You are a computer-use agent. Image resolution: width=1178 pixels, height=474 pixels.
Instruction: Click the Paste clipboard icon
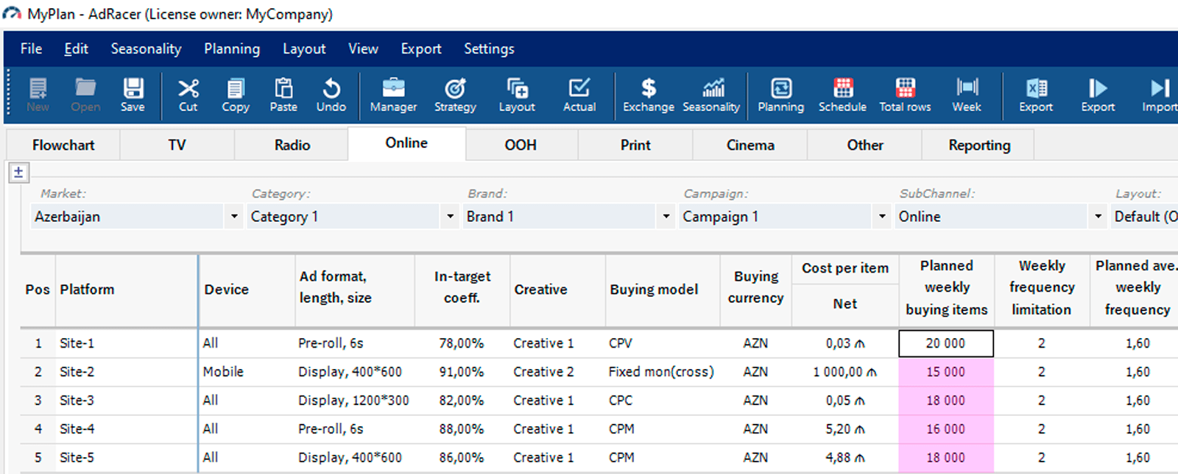tap(283, 95)
